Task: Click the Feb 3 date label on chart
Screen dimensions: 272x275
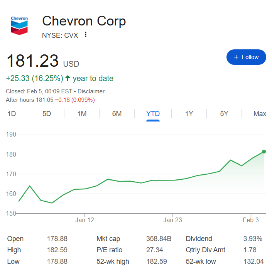Action: (x=251, y=220)
